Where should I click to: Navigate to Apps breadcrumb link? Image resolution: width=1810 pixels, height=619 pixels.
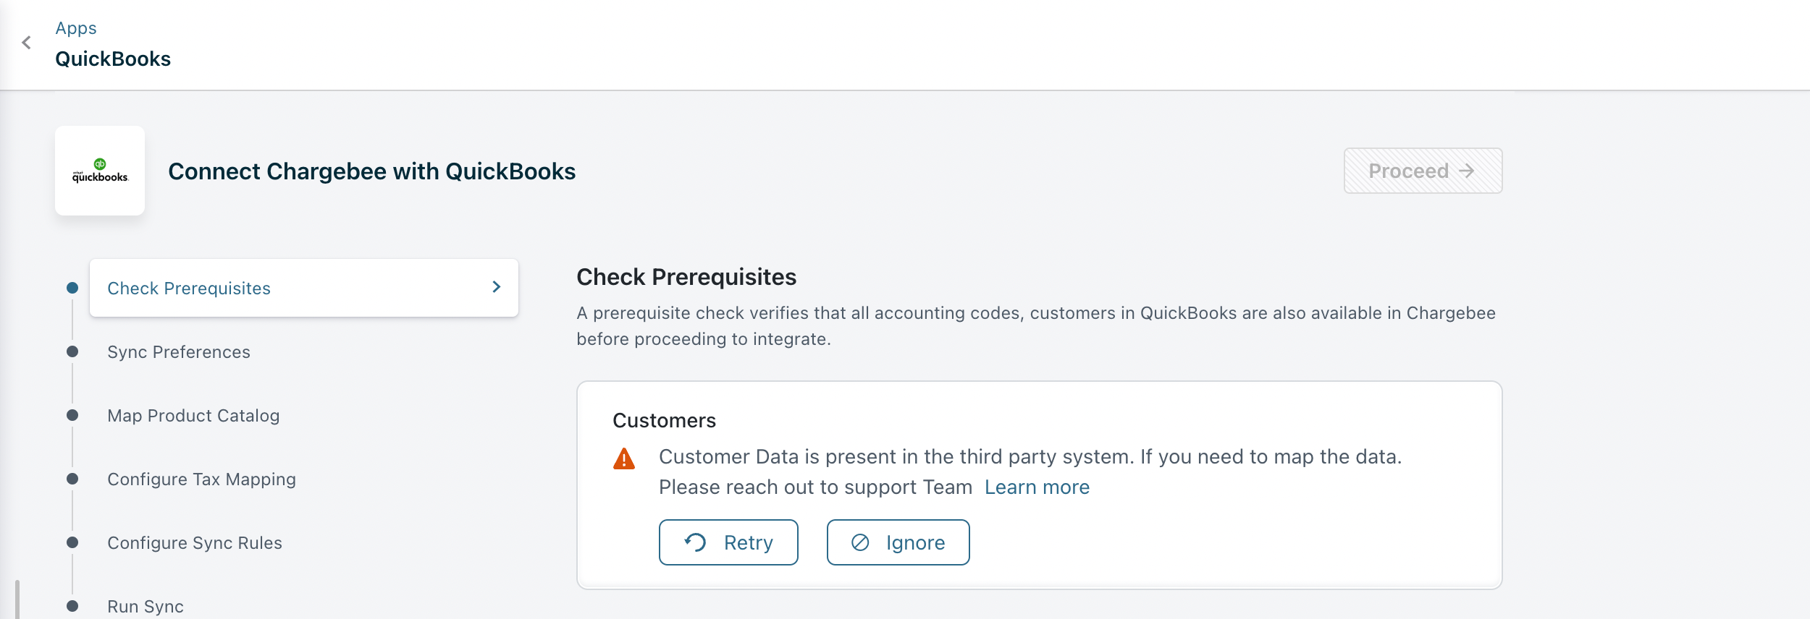point(76,28)
